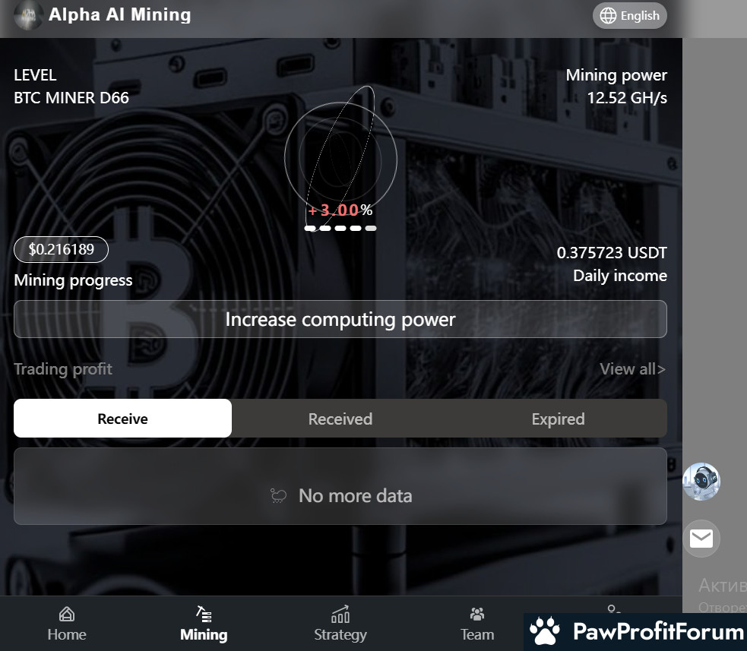Viewport: 747px width, 651px height.
Task: Switch to the Received tab
Action: pyautogui.click(x=340, y=419)
